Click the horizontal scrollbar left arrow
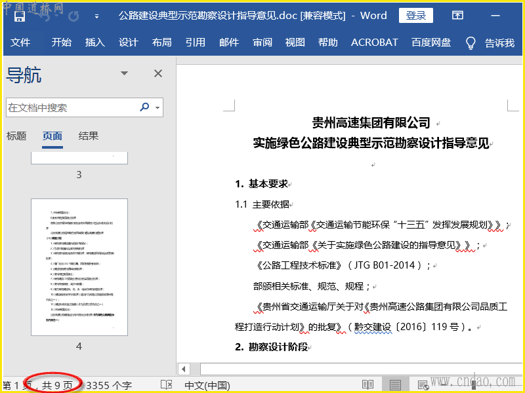The image size is (525, 393). pyautogui.click(x=185, y=369)
